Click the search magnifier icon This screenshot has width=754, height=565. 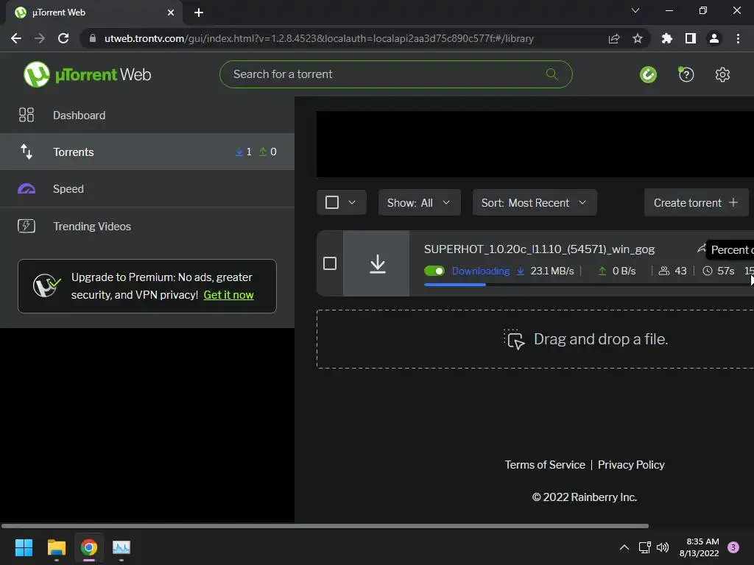tap(552, 74)
